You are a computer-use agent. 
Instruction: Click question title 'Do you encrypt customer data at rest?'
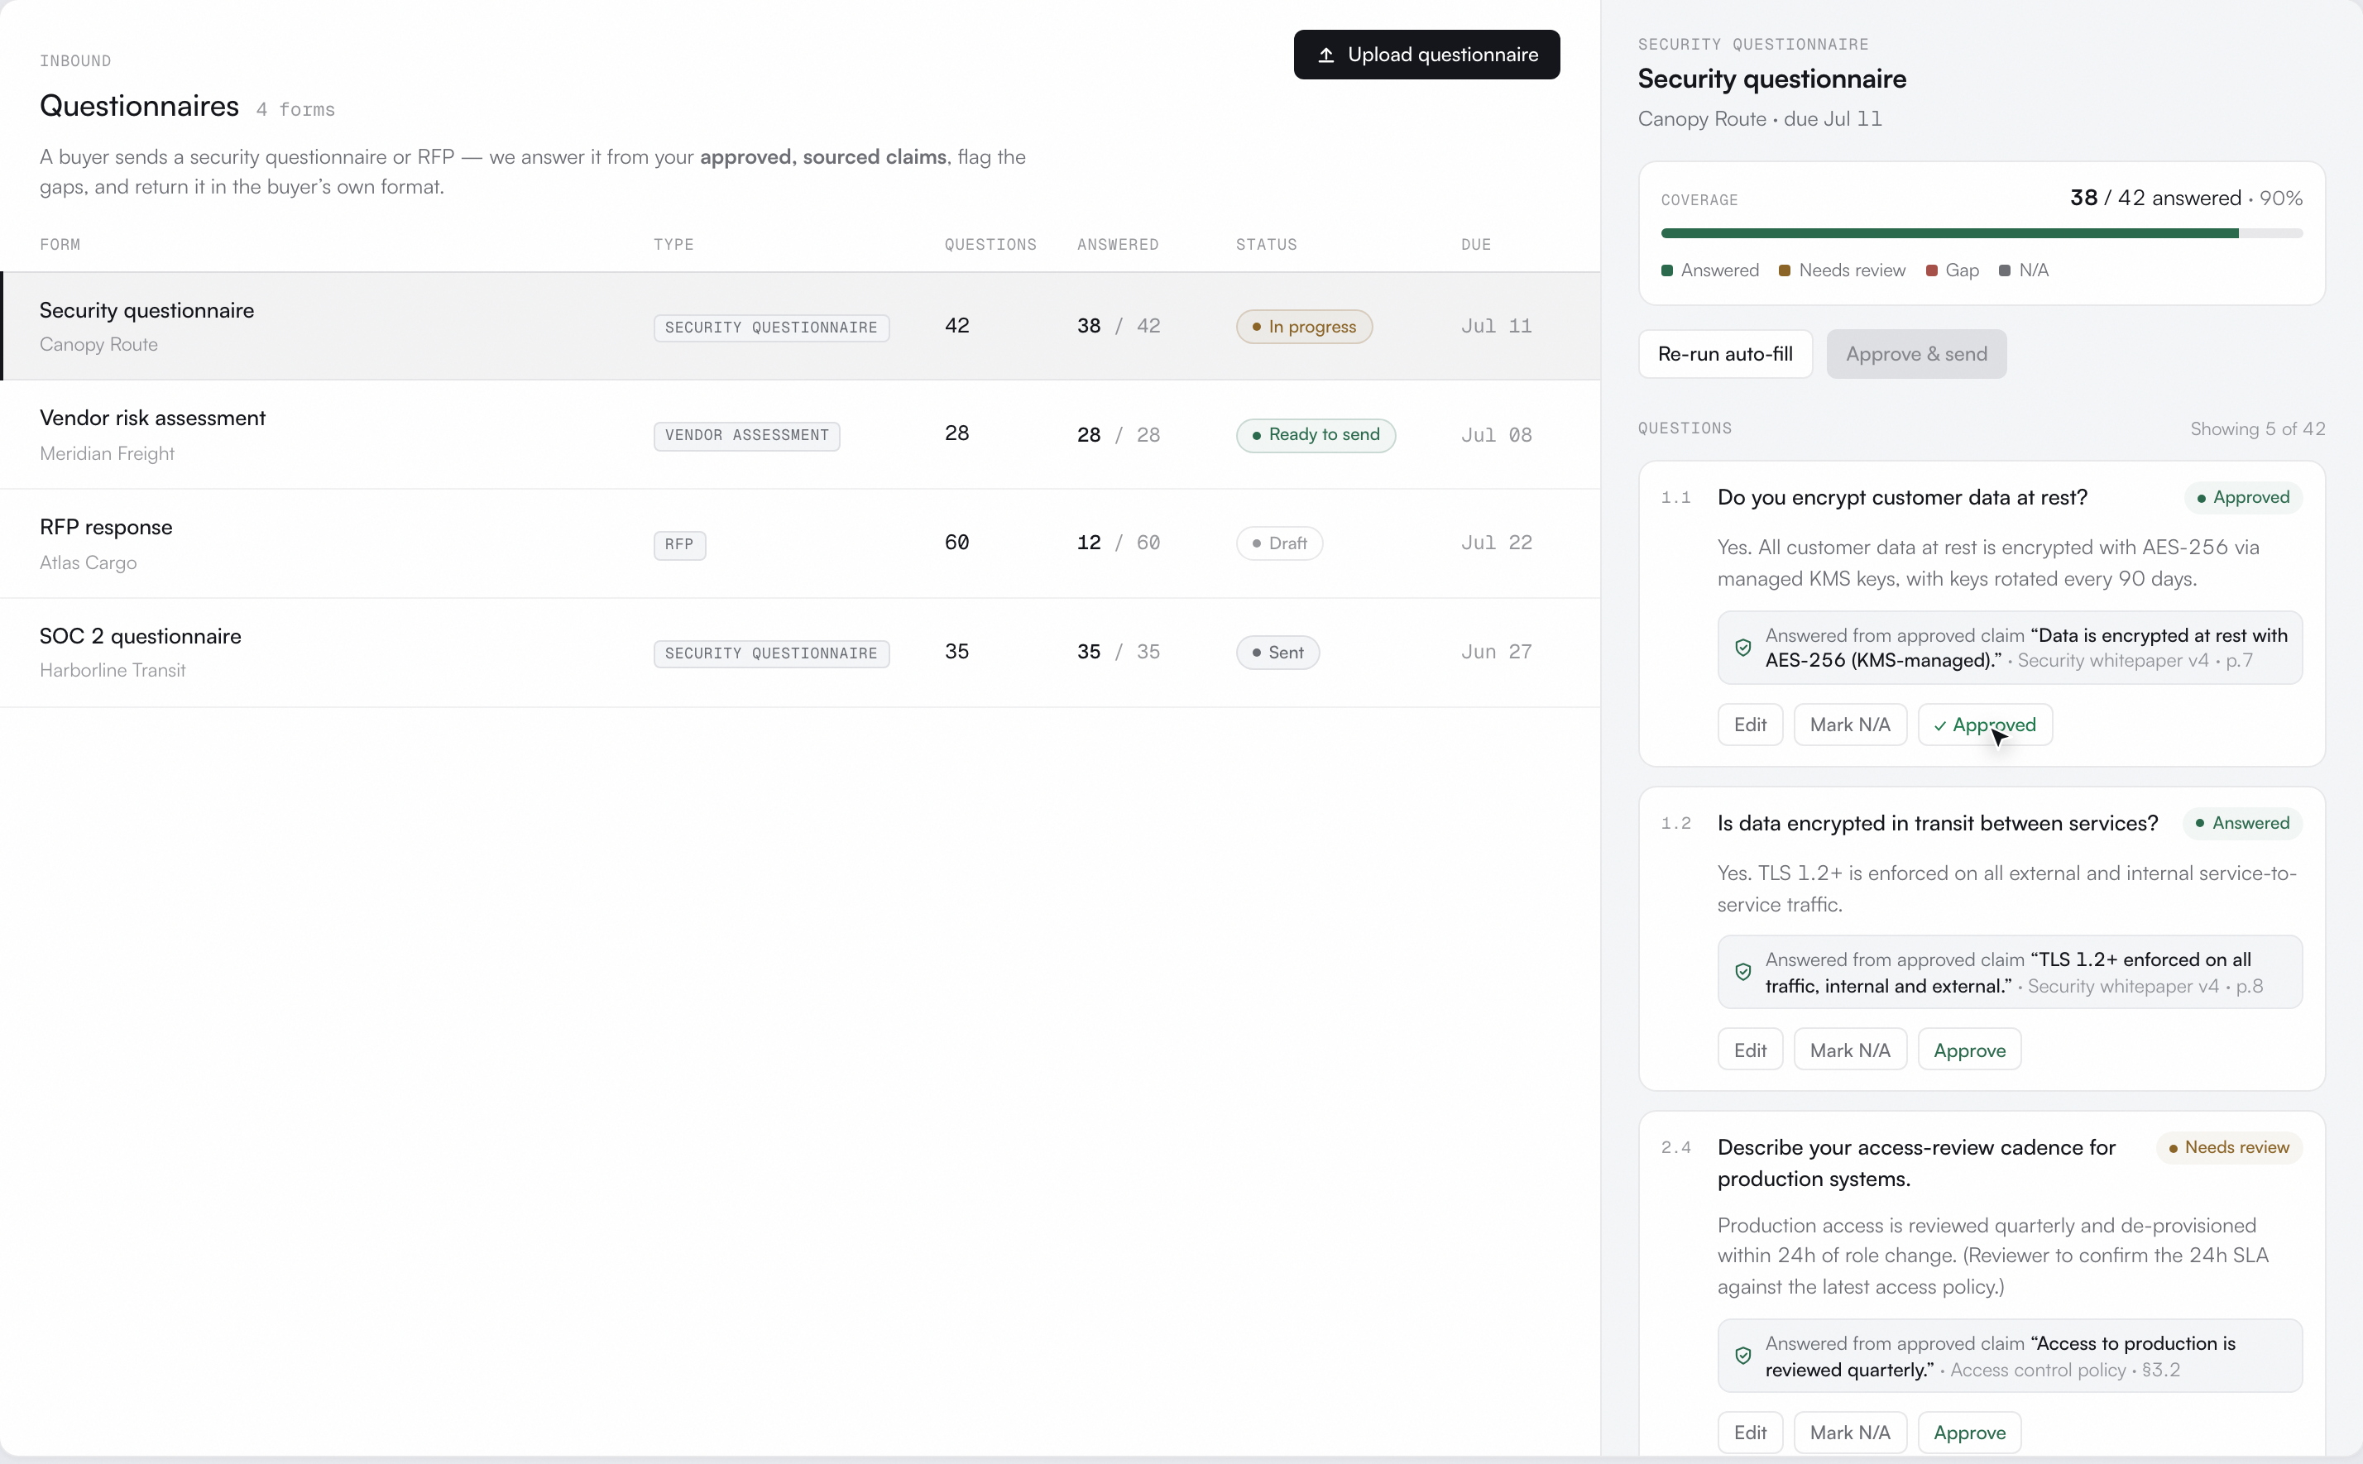[x=1902, y=498]
